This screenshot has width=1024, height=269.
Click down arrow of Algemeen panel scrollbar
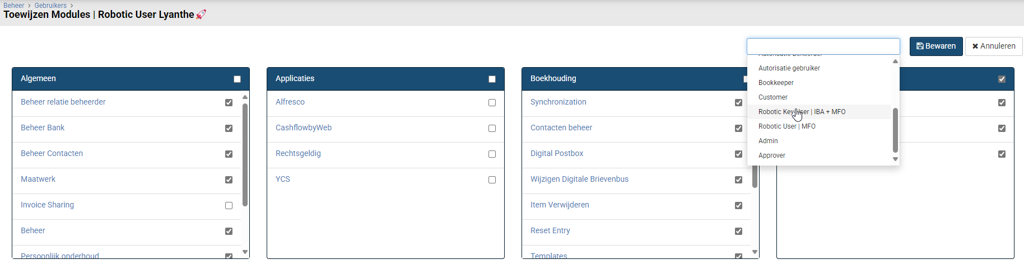click(x=245, y=252)
